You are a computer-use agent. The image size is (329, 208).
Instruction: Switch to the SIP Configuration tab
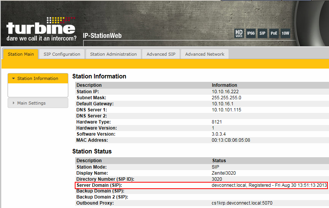pos(62,54)
